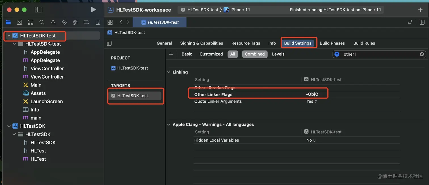Collapse the HLTestSDK folder disclosure arrow
This screenshot has width=429, height=185.
point(14,134)
